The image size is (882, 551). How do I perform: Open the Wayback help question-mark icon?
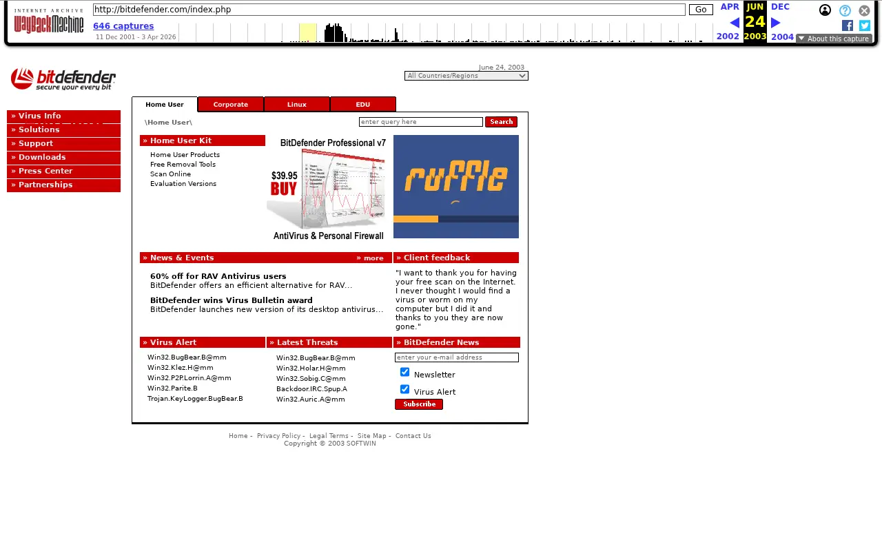point(845,10)
